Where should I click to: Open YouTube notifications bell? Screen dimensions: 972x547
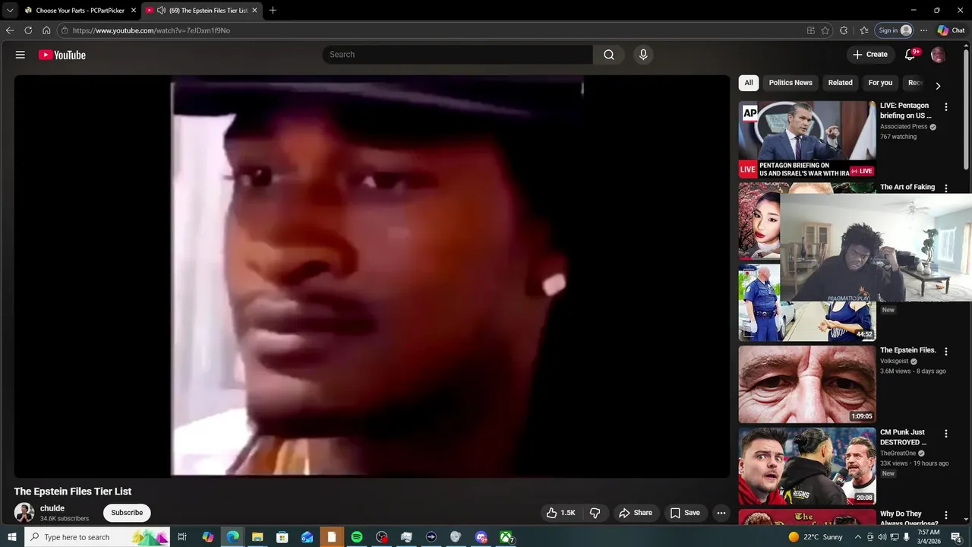click(x=910, y=55)
